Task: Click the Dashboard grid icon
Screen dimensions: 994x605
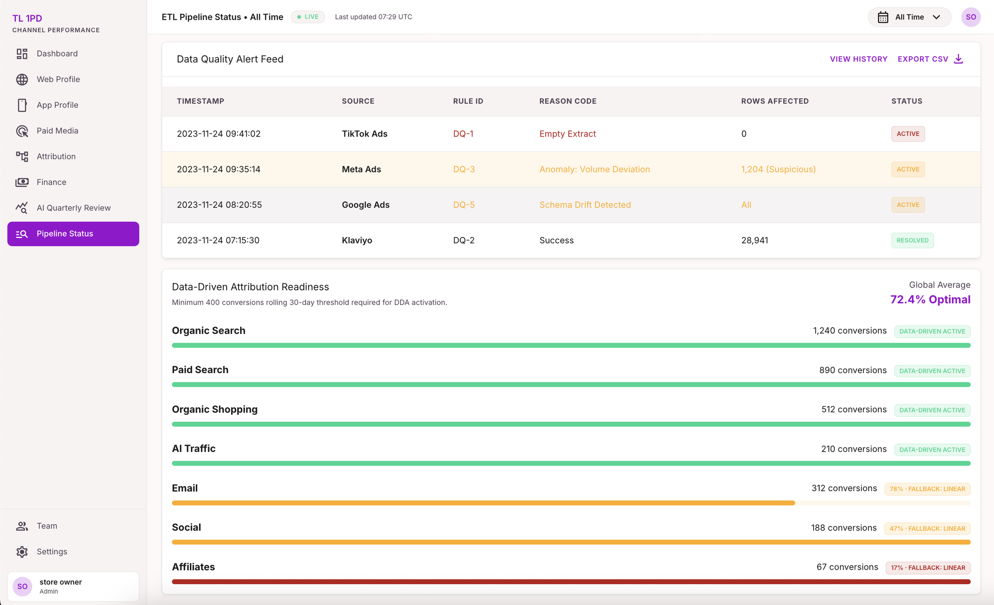Action: point(22,54)
